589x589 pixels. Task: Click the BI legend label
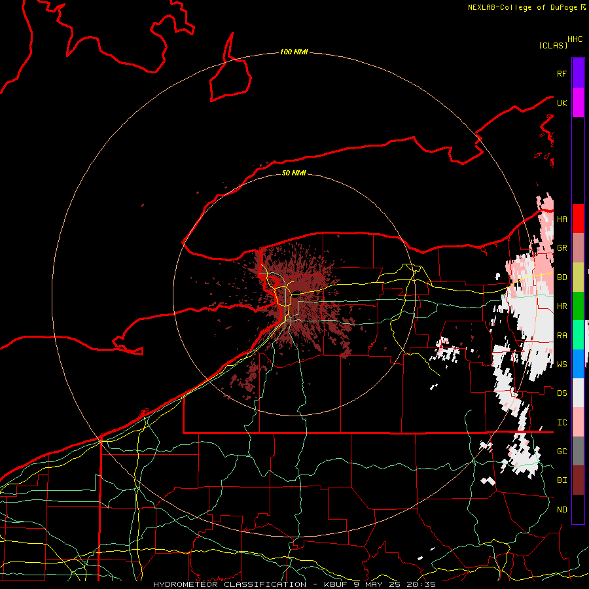pos(562,480)
